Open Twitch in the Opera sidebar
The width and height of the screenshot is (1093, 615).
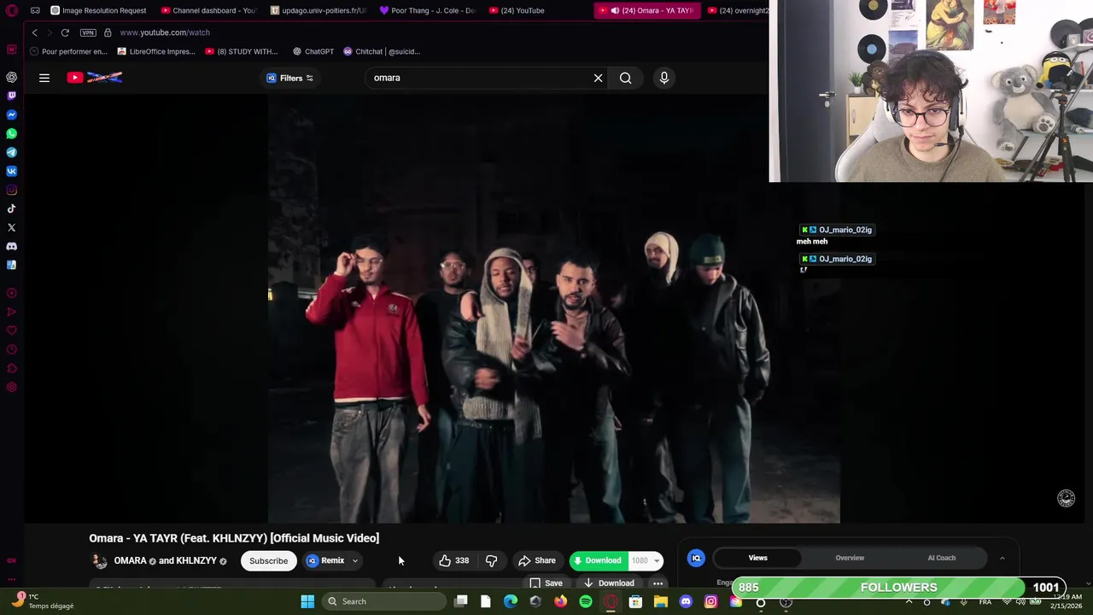point(11,96)
